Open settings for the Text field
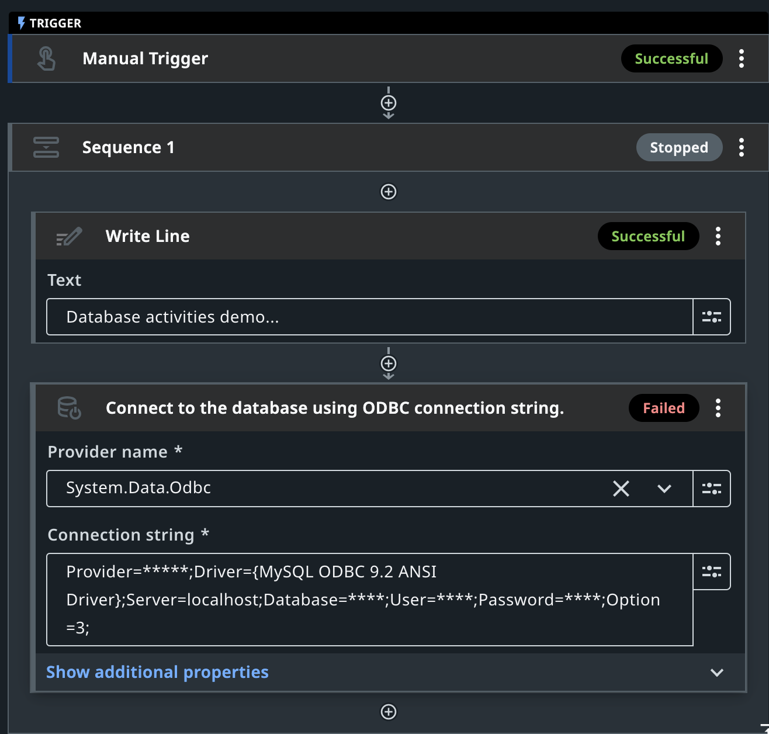 click(711, 317)
